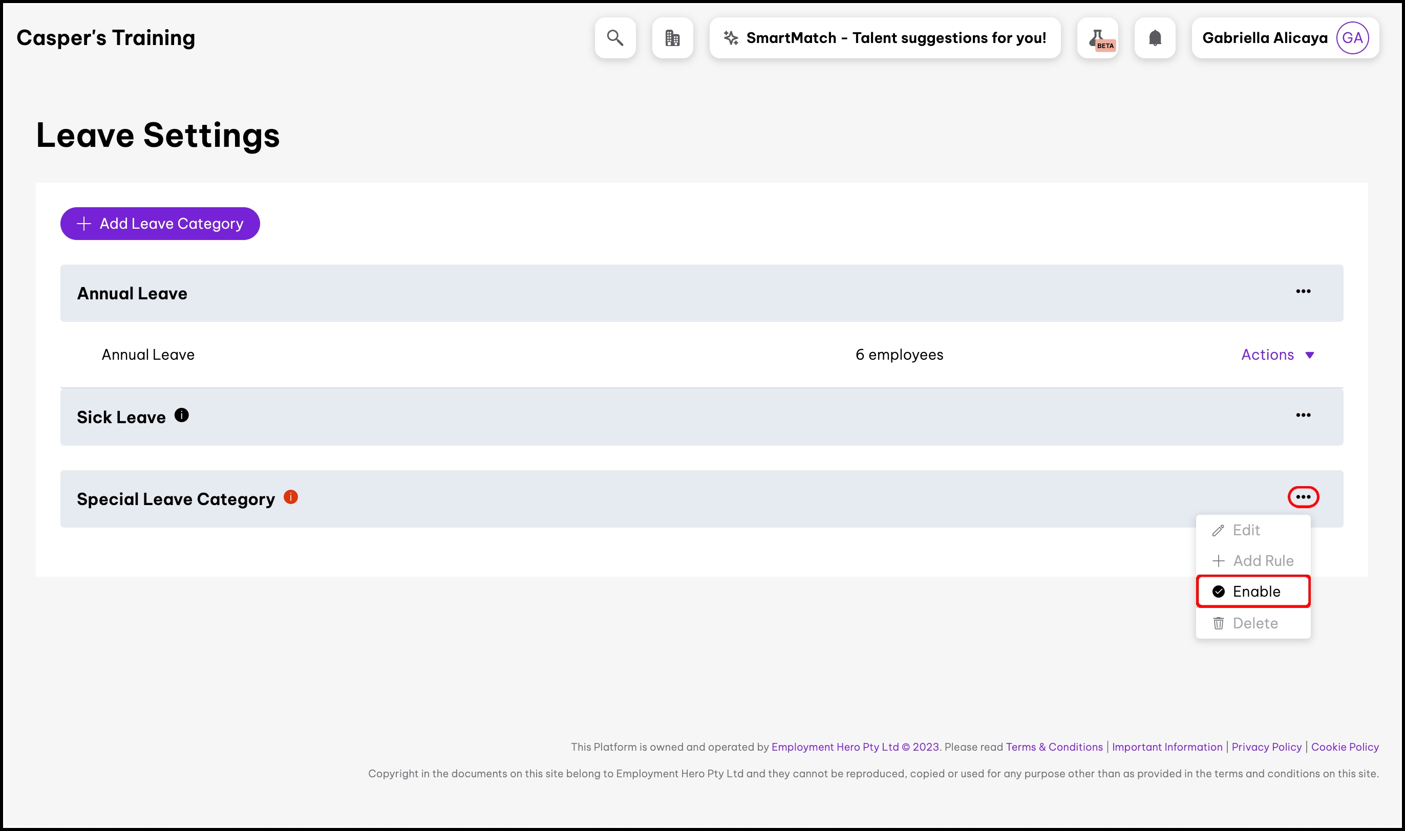
Task: Click the search magnifier icon
Action: pyautogui.click(x=615, y=38)
